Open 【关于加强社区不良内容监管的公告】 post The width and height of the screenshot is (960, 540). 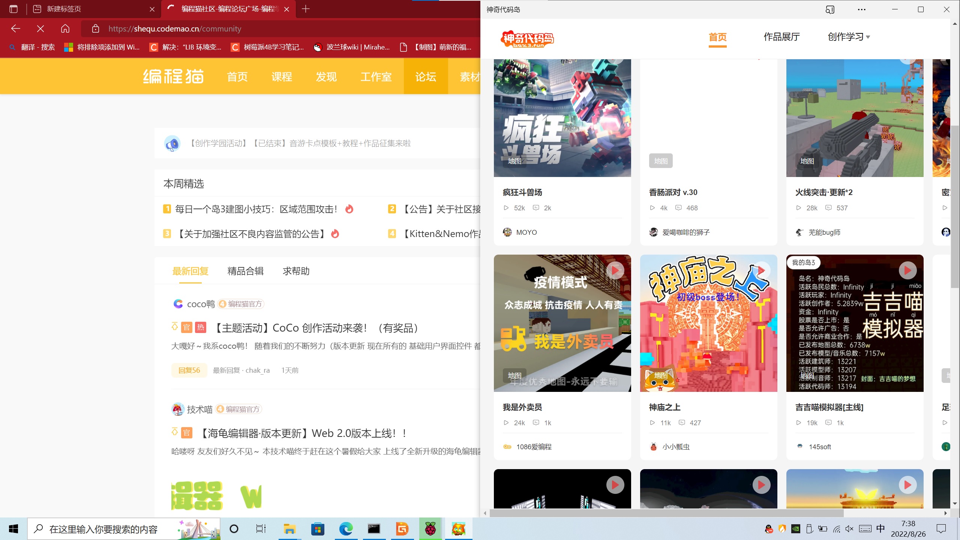pos(251,234)
